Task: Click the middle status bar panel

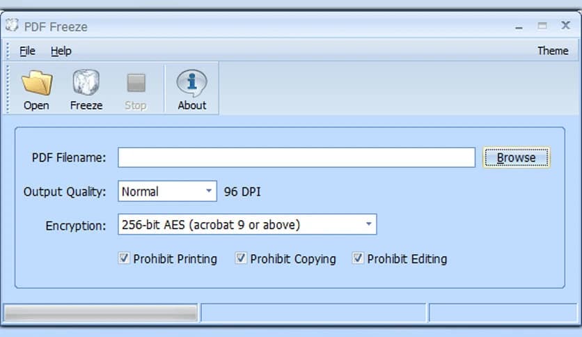Action: [313, 313]
